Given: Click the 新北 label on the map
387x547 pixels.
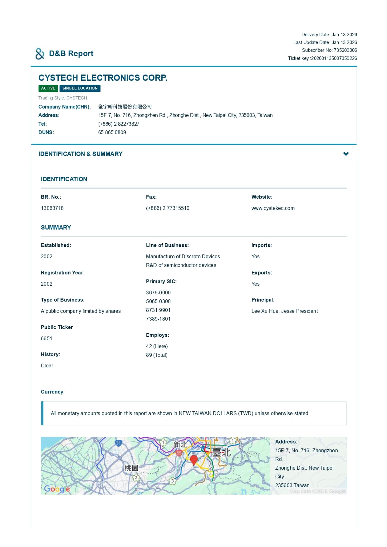Looking at the screenshot, I should point(180,444).
